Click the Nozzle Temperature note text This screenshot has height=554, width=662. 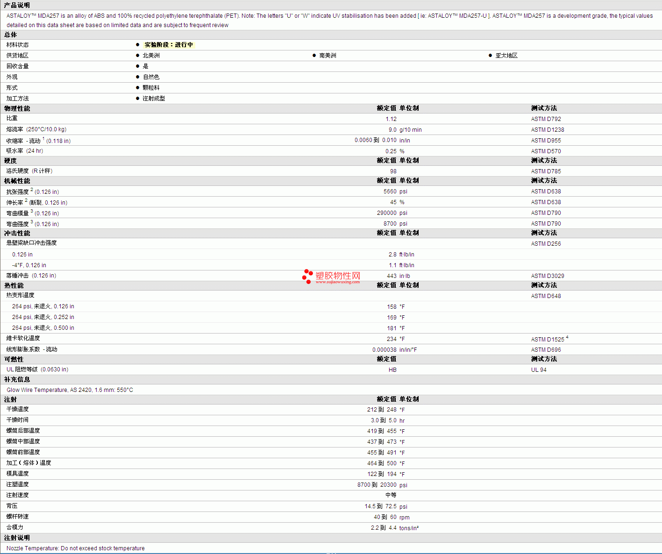76,548
